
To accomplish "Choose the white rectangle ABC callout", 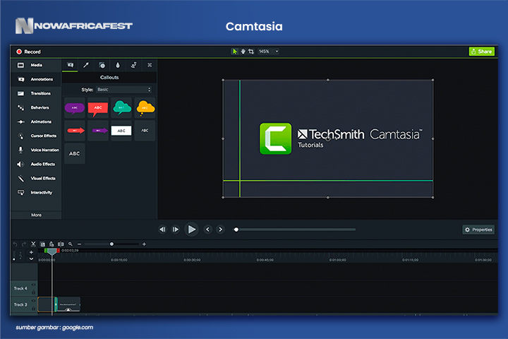I will (x=121, y=131).
